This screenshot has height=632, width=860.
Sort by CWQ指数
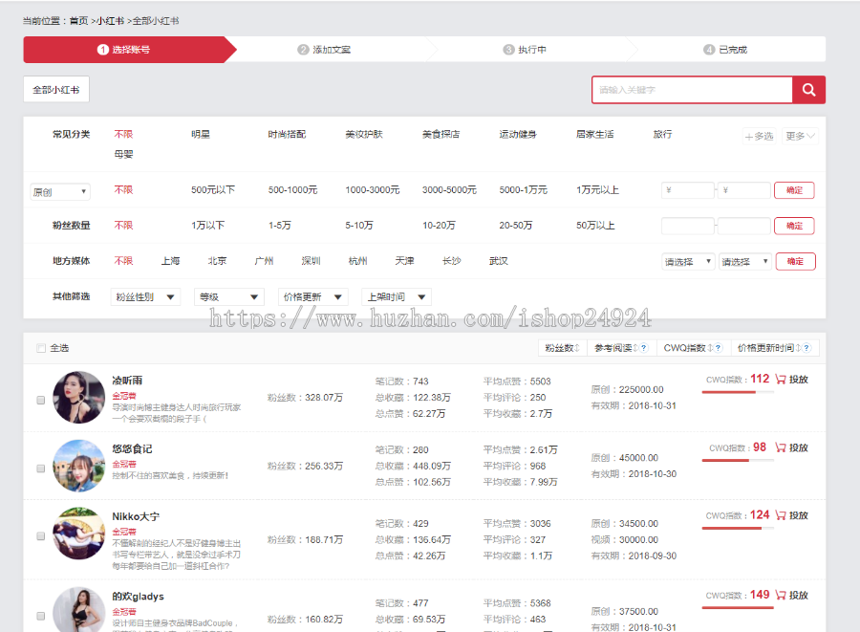[x=688, y=348]
